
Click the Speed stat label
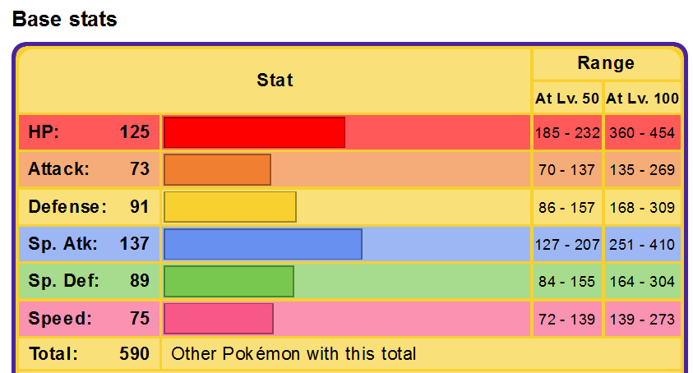pos(60,319)
